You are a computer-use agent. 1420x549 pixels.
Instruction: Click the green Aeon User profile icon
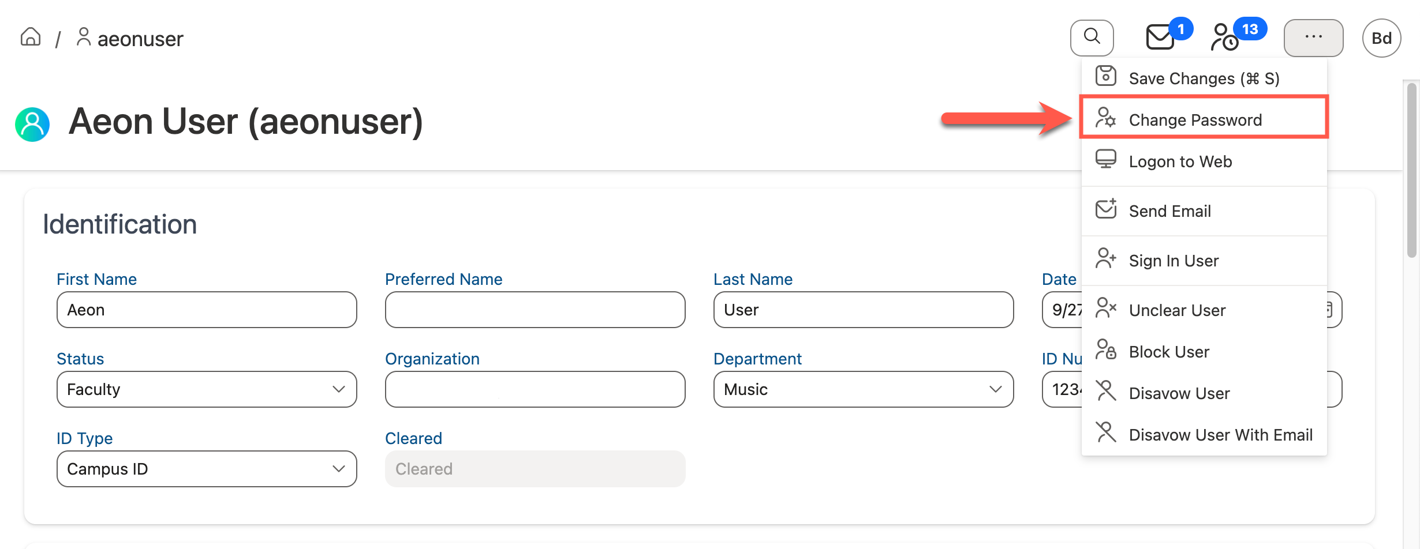pyautogui.click(x=32, y=124)
